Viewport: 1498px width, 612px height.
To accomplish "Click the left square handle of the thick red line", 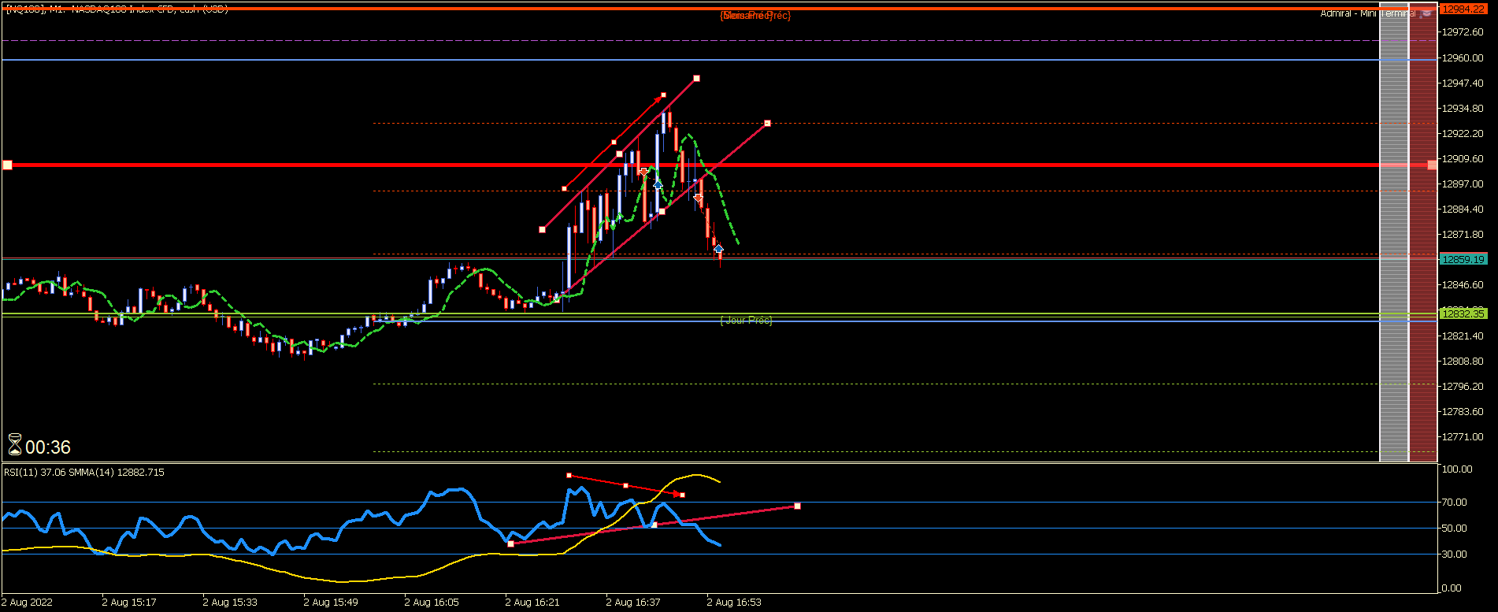I will coord(7,165).
